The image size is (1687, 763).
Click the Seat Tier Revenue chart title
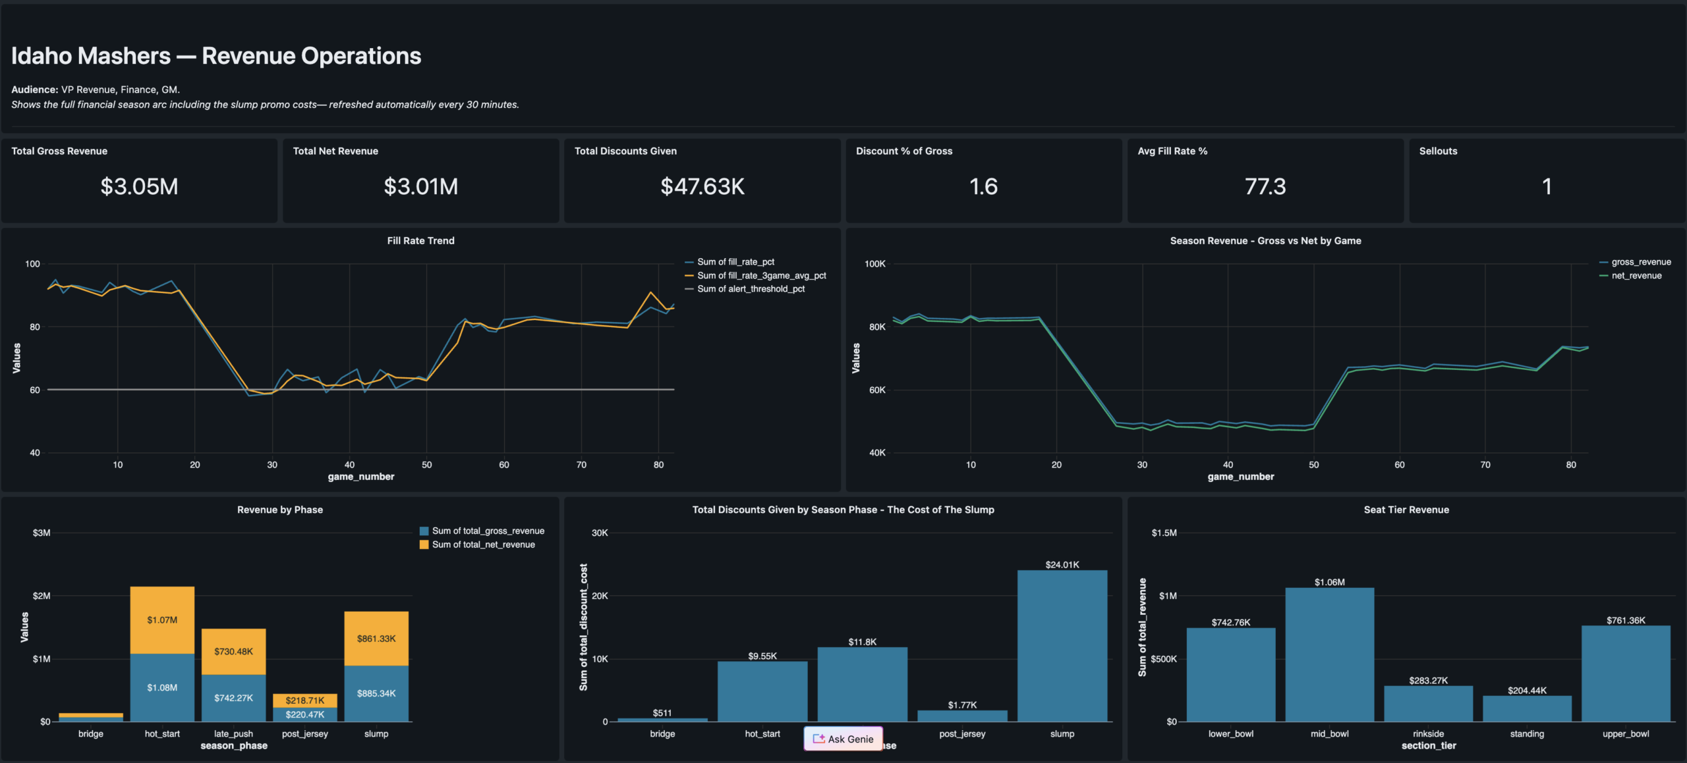[1406, 510]
